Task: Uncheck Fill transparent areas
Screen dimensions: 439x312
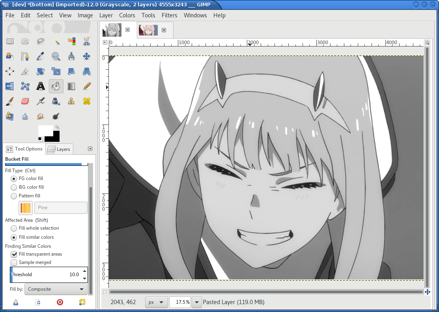Action: (x=14, y=254)
